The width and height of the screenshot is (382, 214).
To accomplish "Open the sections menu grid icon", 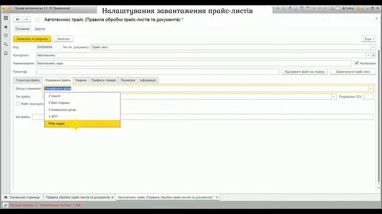I will (5, 18).
